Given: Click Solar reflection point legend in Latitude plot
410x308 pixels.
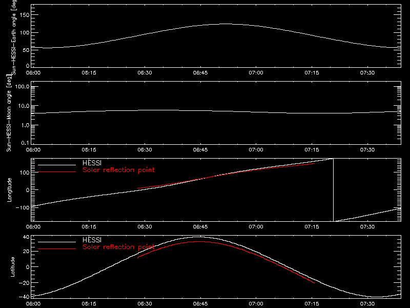Looking at the screenshot, I should 118,247.
